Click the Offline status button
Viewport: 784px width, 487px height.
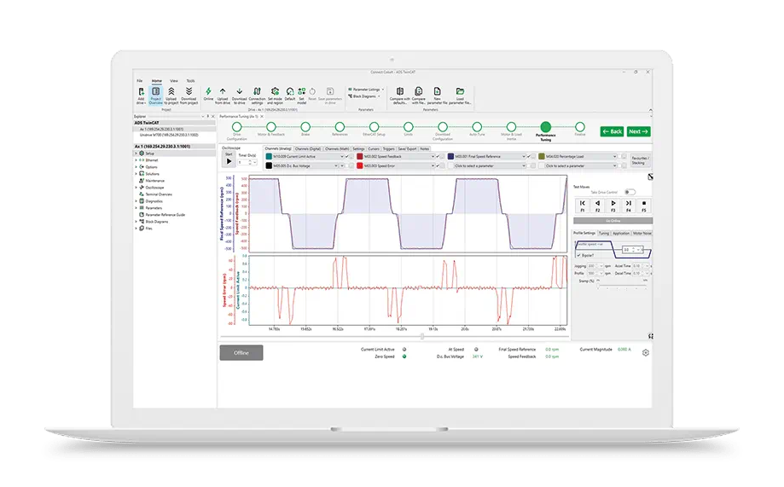pos(241,352)
